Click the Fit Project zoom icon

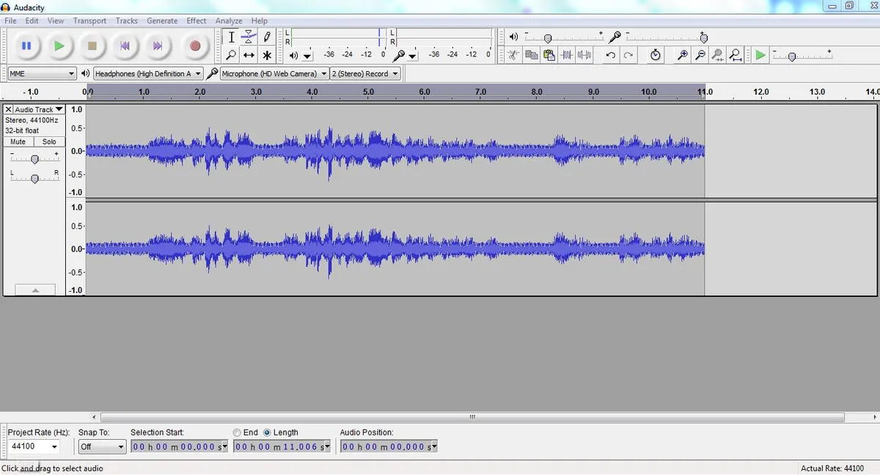(x=736, y=55)
